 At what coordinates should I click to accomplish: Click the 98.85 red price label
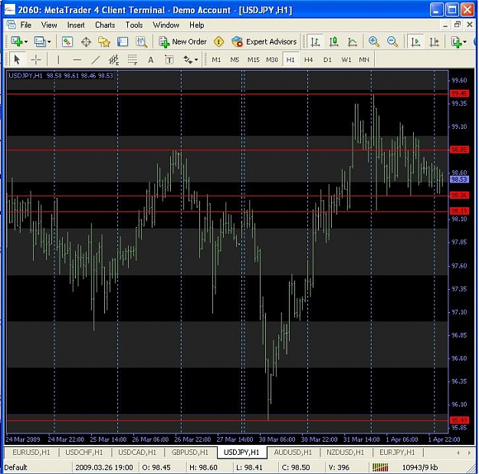459,150
